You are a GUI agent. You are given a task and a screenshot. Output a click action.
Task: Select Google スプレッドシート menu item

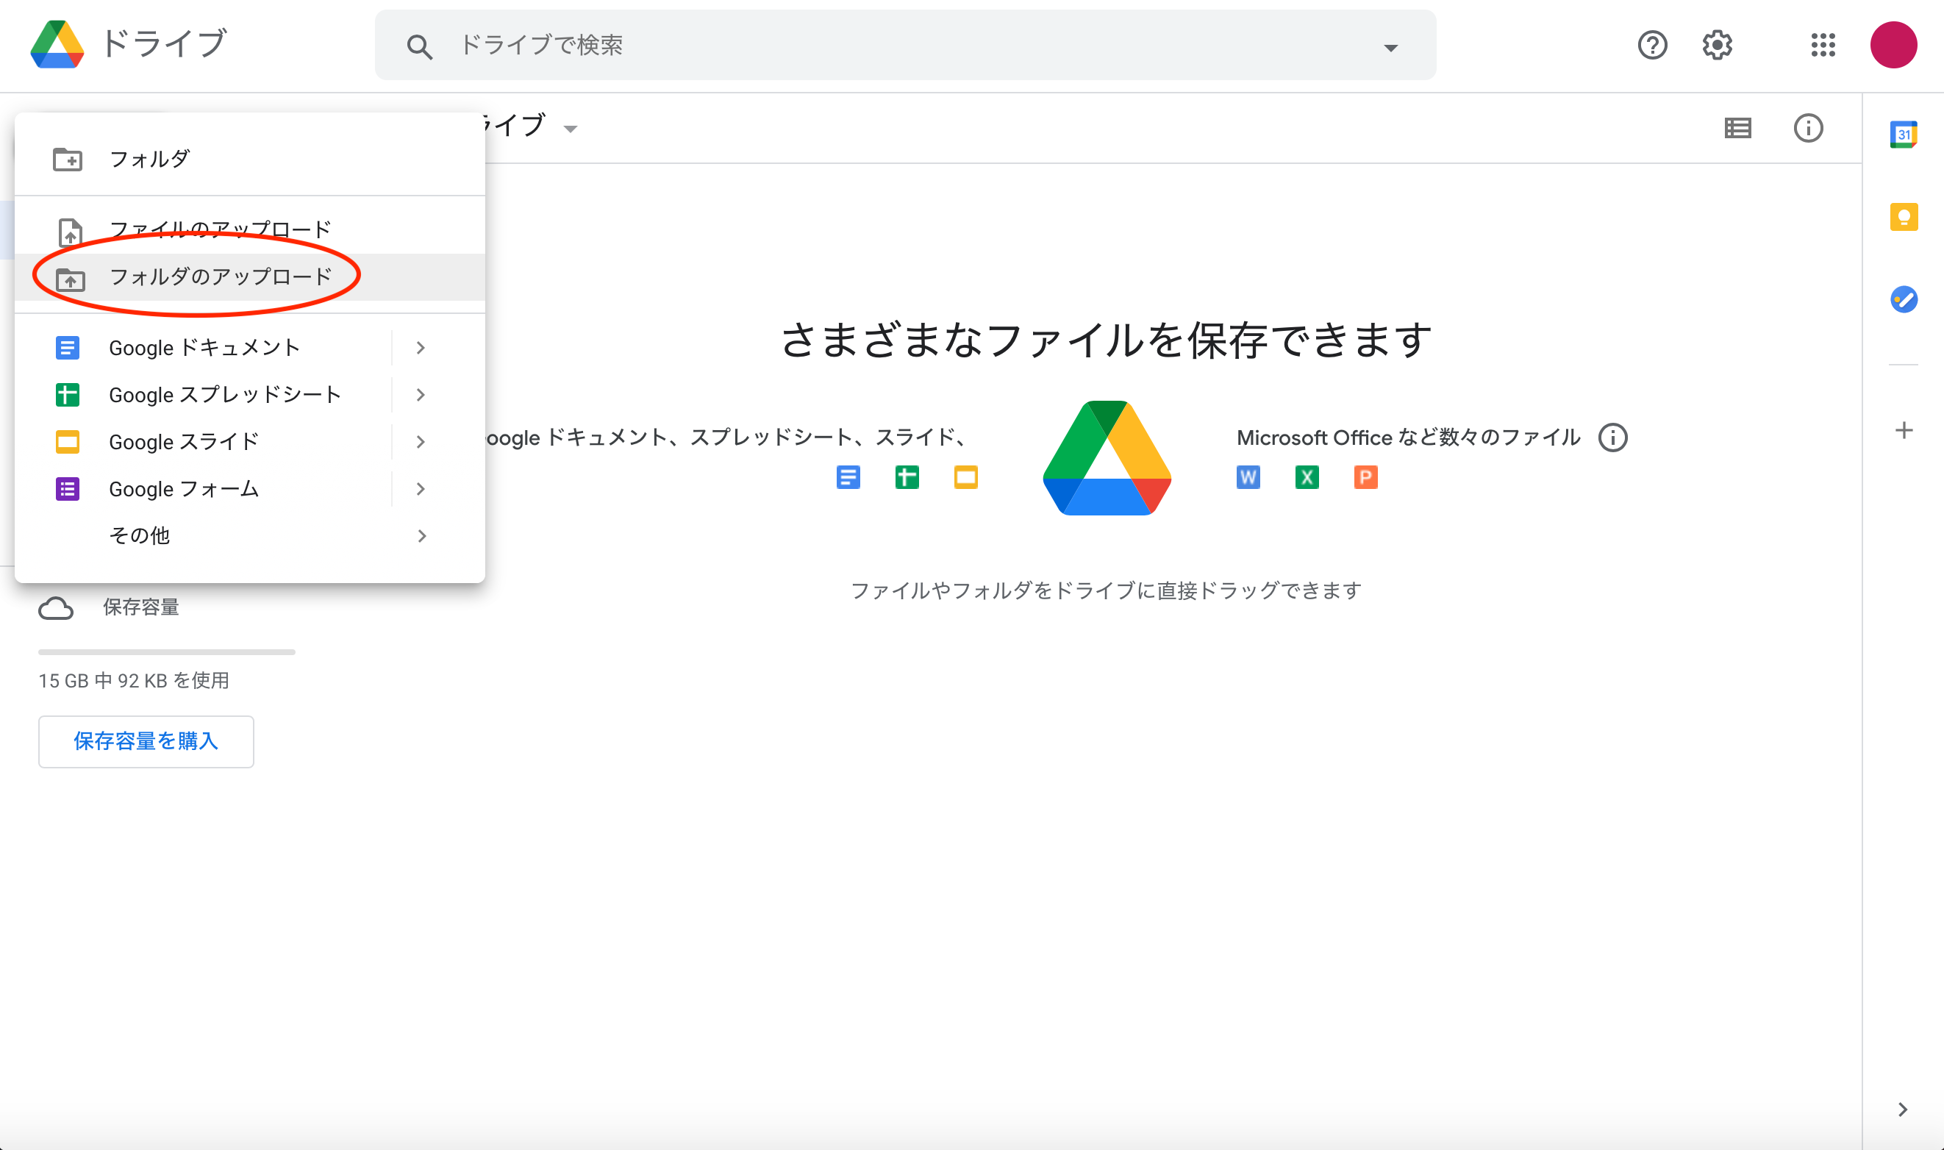(x=249, y=395)
